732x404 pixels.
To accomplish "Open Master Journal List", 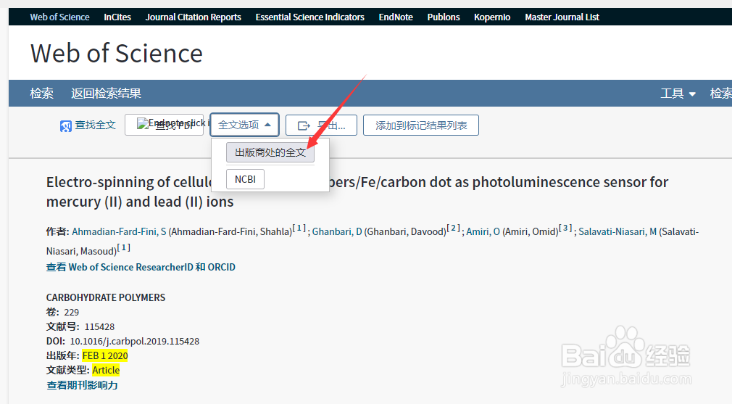I will click(x=562, y=17).
